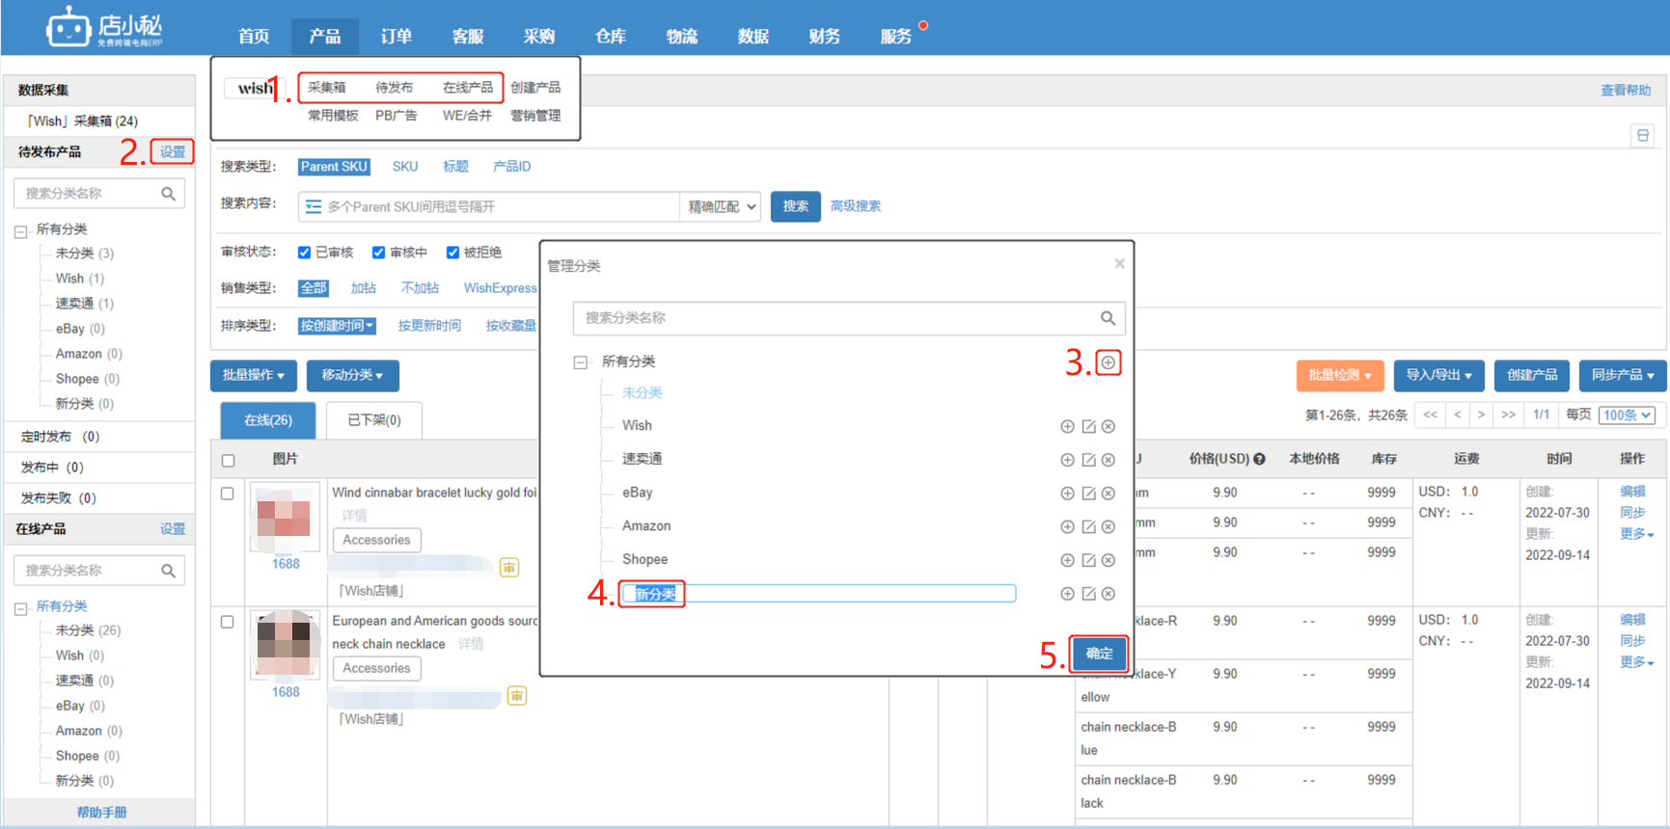Viewport: 1670px width, 829px height.
Task: Delete the Shopee category in dialog
Action: pyautogui.click(x=1109, y=560)
